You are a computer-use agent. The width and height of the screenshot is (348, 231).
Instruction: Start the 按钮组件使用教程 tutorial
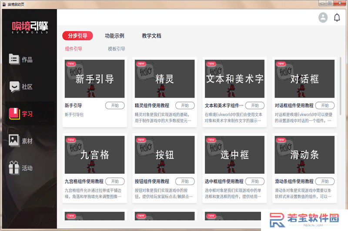point(185,181)
